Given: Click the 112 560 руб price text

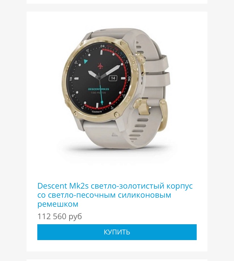Looking at the screenshot, I should click(60, 216).
